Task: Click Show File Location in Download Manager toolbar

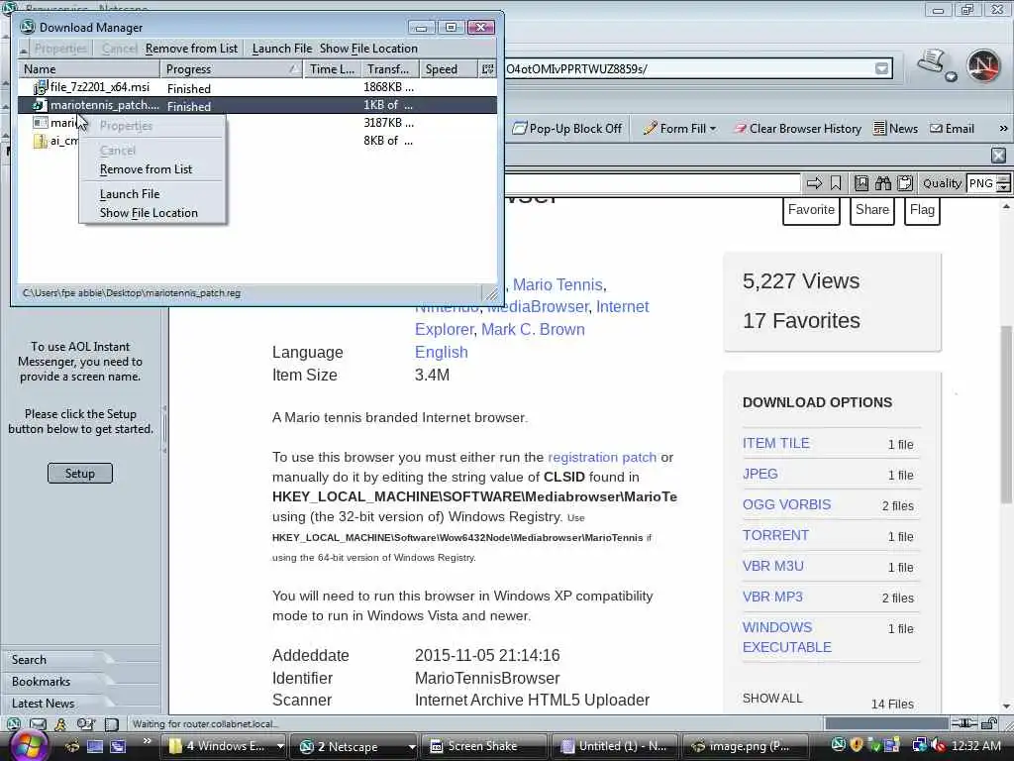Action: [368, 49]
